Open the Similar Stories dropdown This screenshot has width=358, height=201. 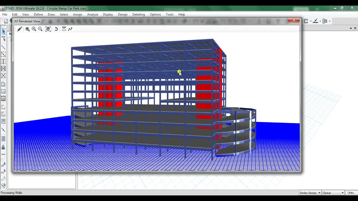point(310,193)
